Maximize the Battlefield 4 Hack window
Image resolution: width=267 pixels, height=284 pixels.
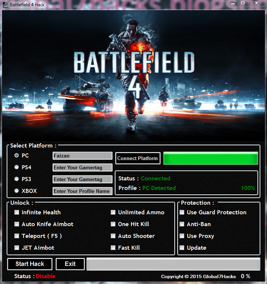(x=243, y=3)
